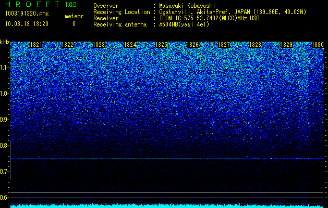Select the file name 1003191320.png
This screenshot has width=328, height=208.
point(27,14)
